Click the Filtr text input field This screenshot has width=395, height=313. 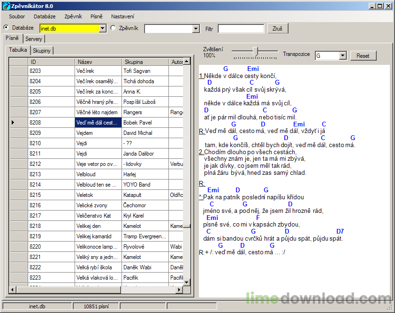click(x=241, y=29)
